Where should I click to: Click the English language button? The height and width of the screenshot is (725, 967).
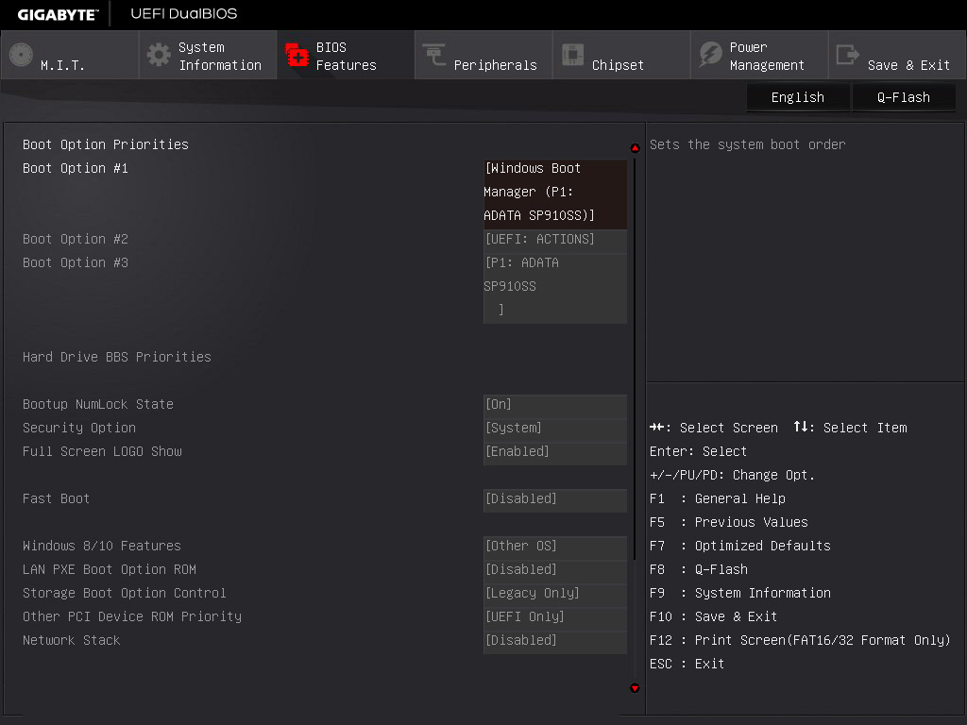click(x=797, y=97)
